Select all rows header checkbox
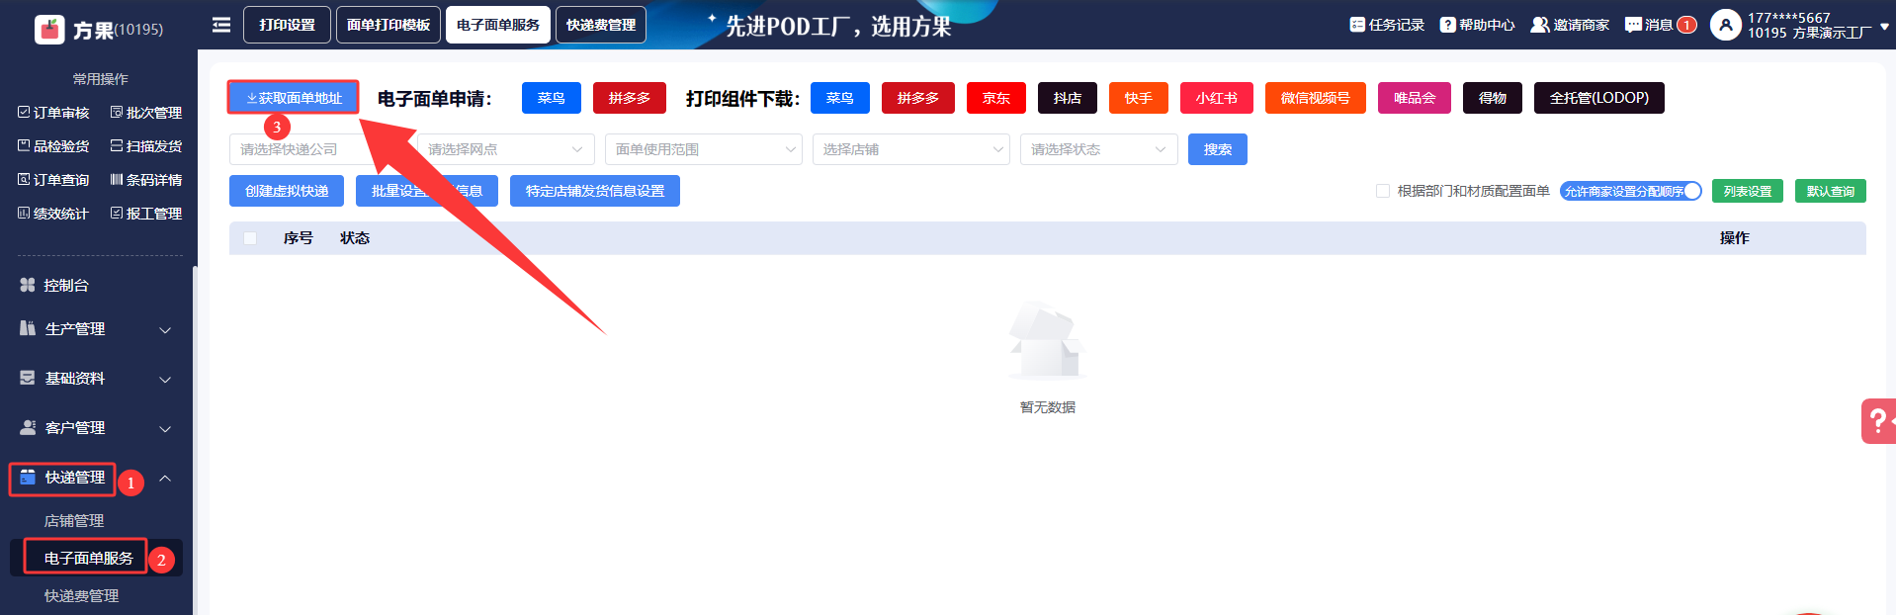This screenshot has height=615, width=1896. pyautogui.click(x=250, y=238)
